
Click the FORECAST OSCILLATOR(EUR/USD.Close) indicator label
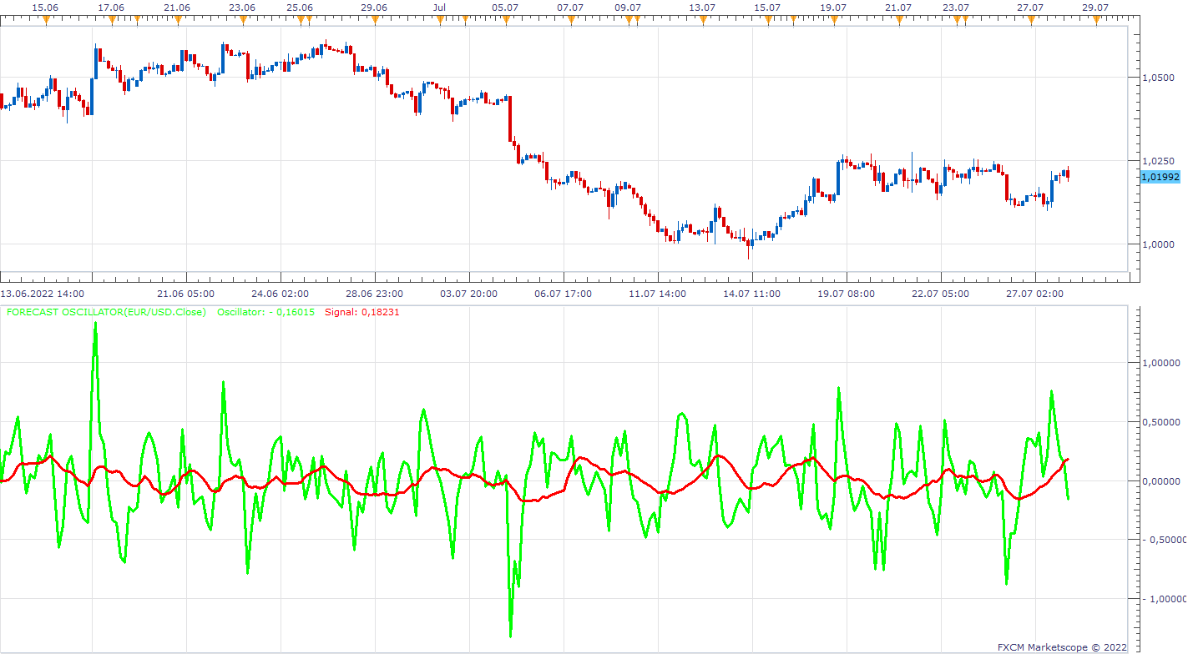[x=106, y=312]
